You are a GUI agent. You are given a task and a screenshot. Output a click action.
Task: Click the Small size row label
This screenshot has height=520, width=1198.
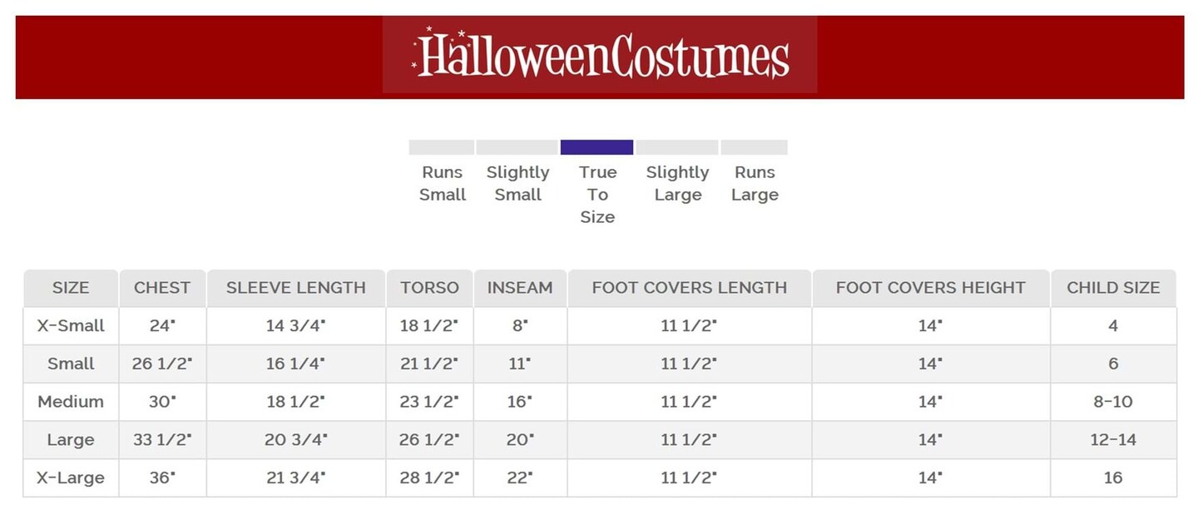(71, 364)
